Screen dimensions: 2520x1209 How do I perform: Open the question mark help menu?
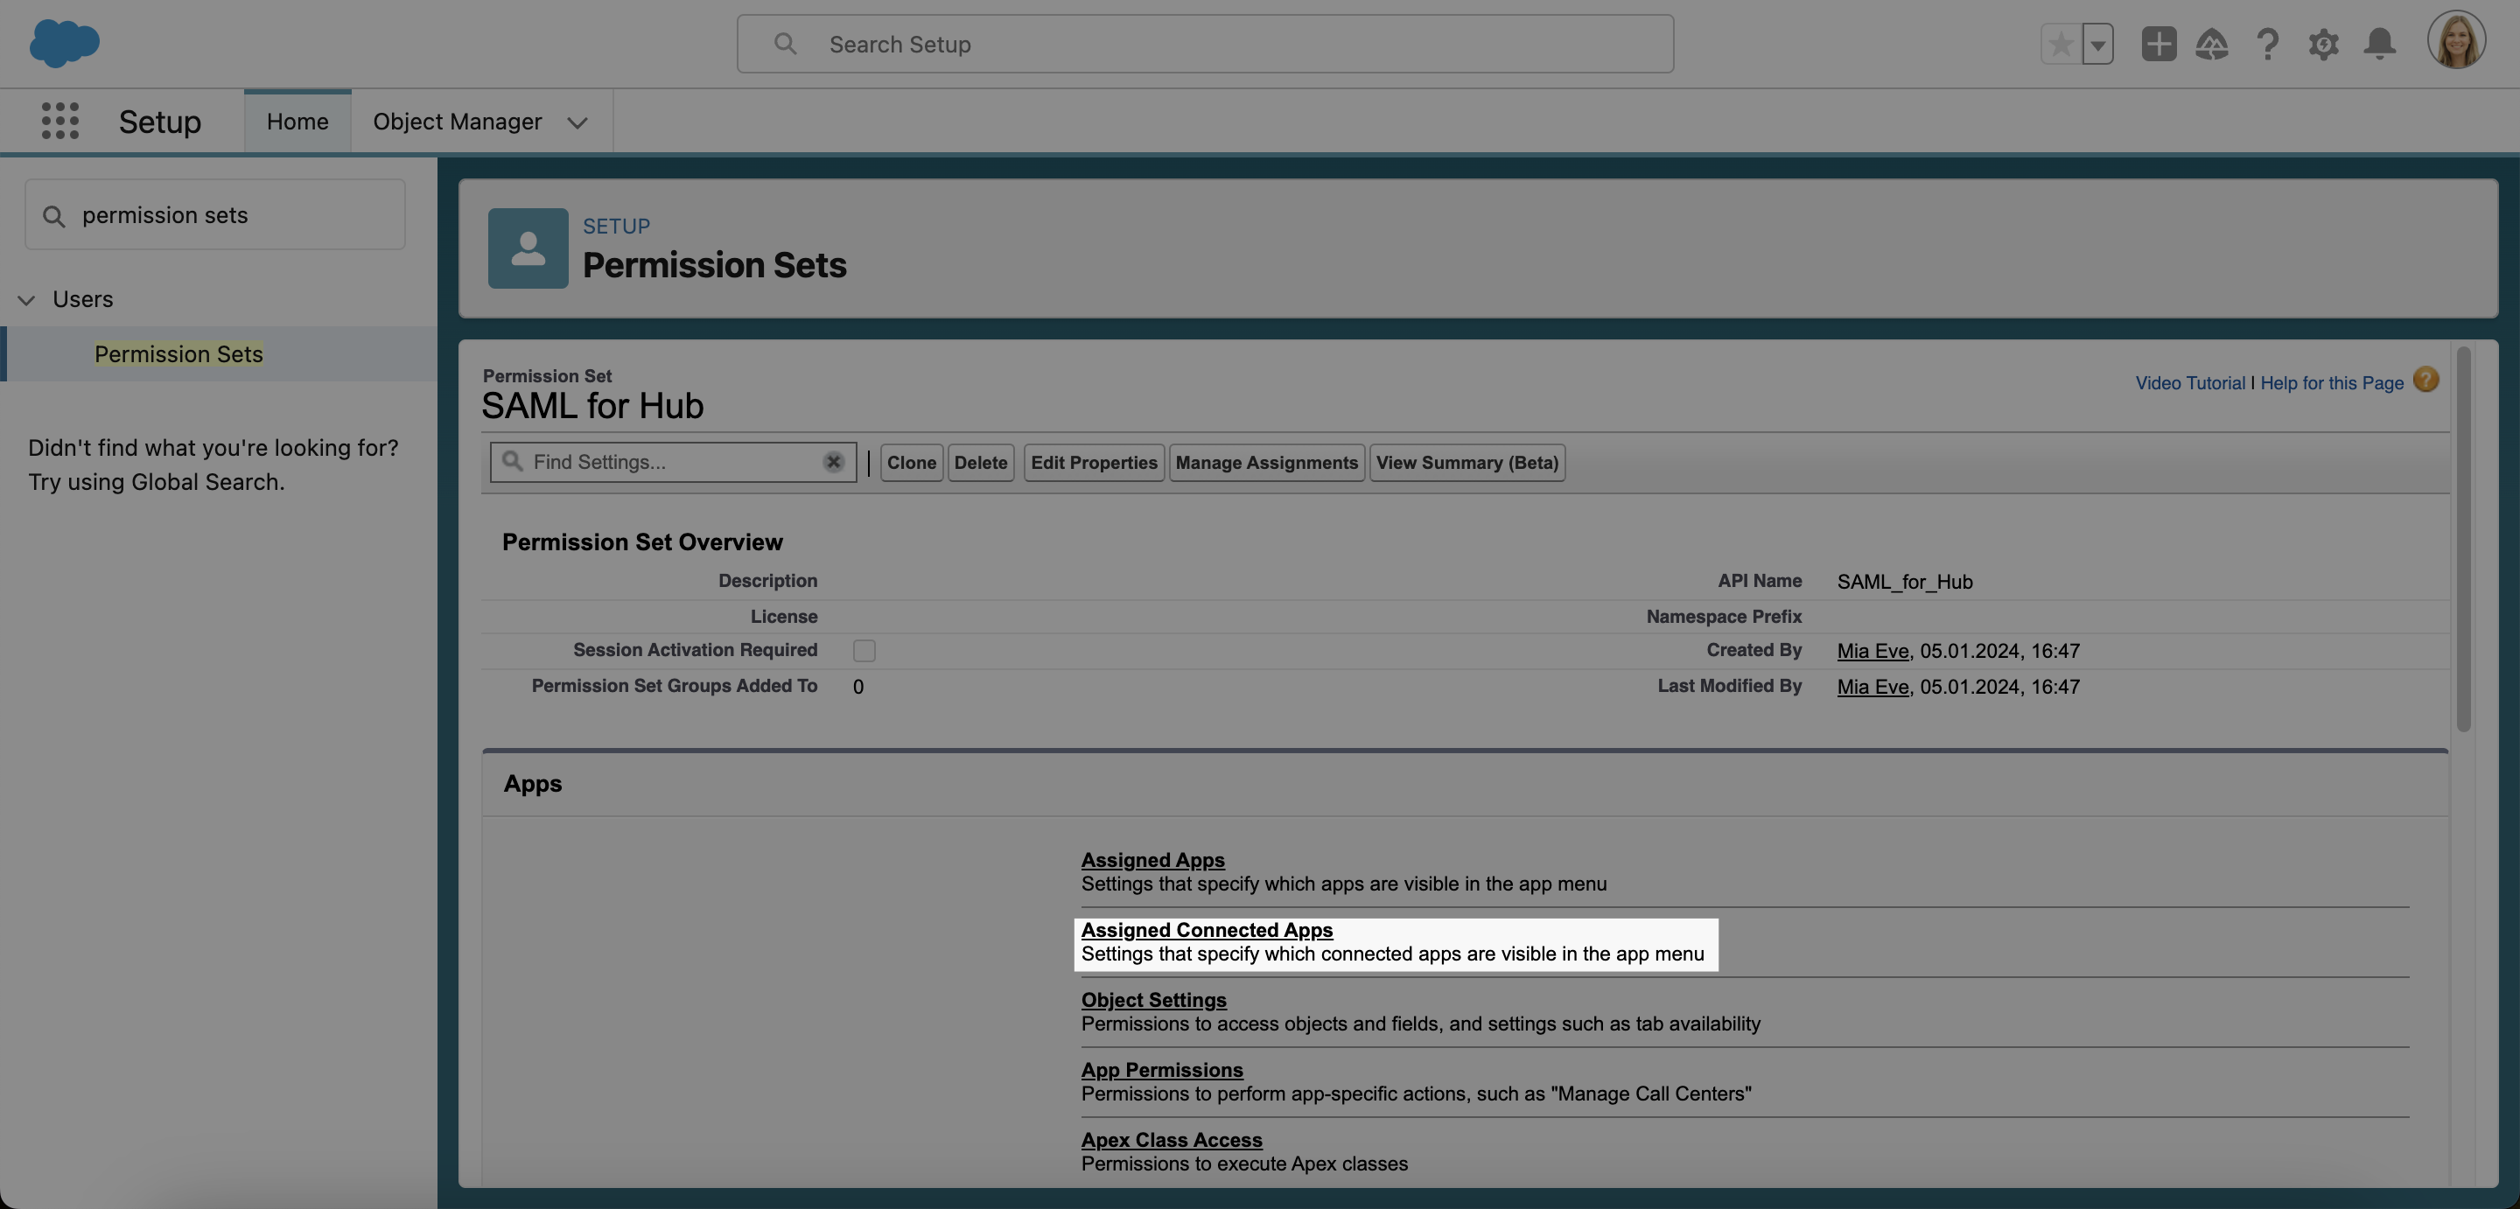coord(2268,44)
